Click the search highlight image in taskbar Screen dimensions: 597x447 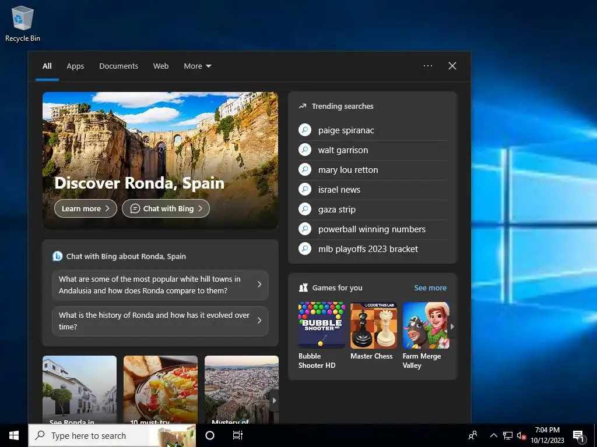click(176, 435)
